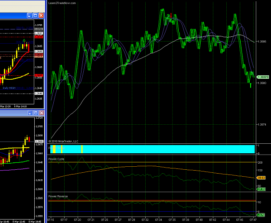Click the 8 Mar 14:45 time label

click(x=35, y=222)
